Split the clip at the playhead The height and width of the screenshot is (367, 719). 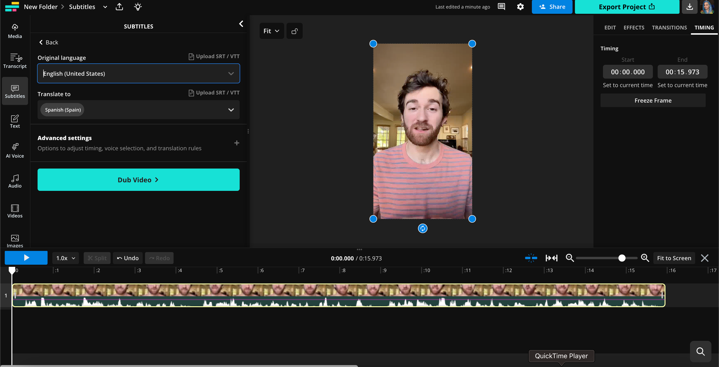[x=97, y=258]
